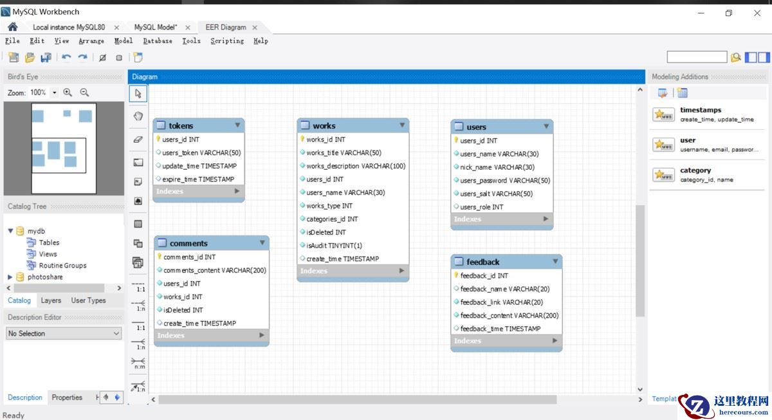Screen dimensions: 772x420
Task: Click the first Modeling Additions toolbar icon
Action: 662,93
